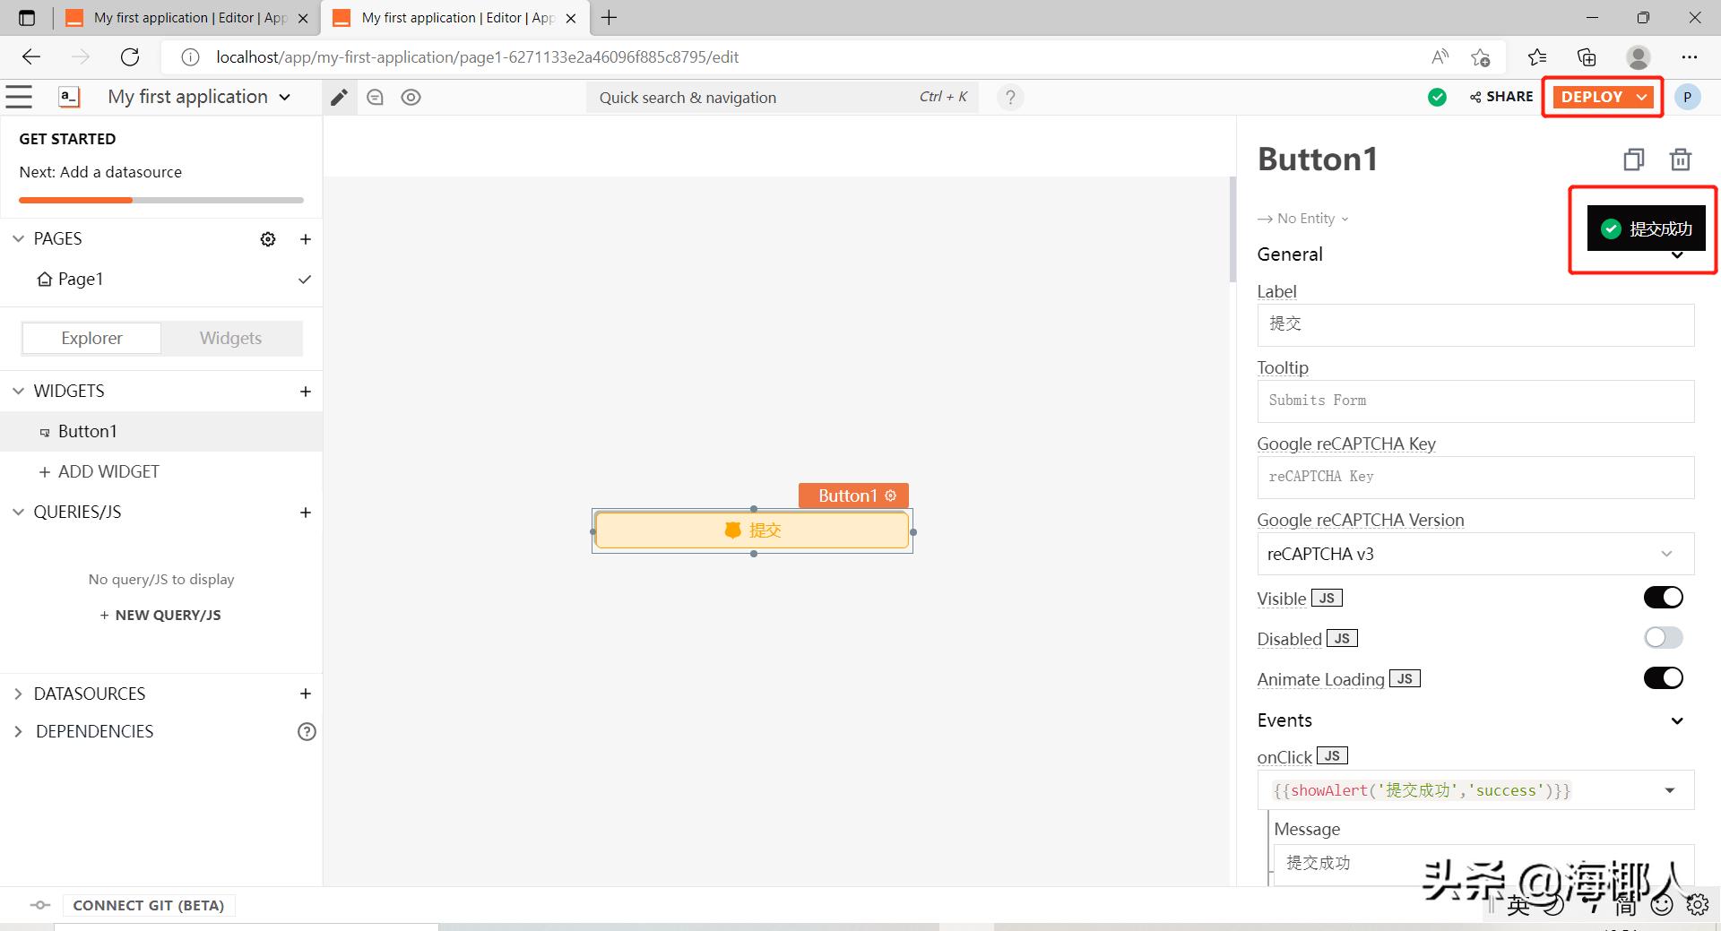Open a new browser tab
This screenshot has height=931, width=1721.
click(x=610, y=18)
